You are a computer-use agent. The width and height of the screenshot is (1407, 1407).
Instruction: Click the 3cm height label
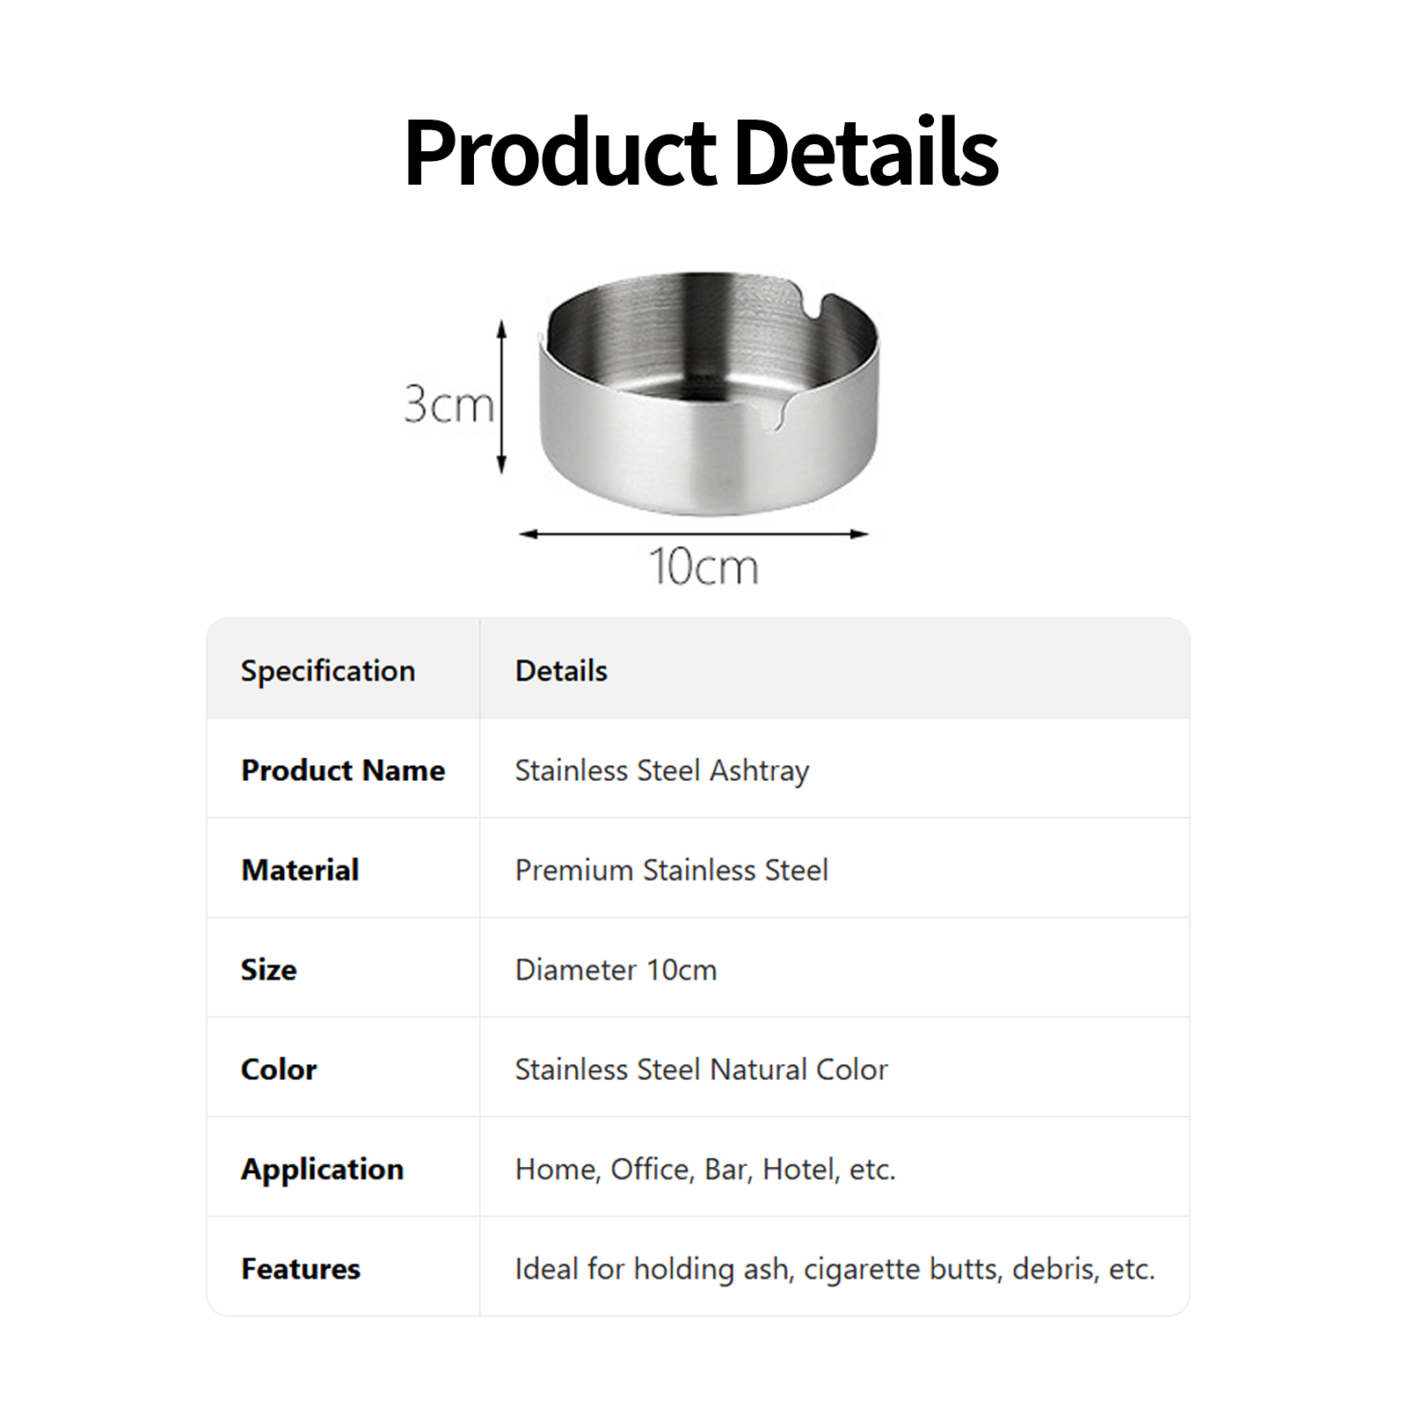(448, 405)
